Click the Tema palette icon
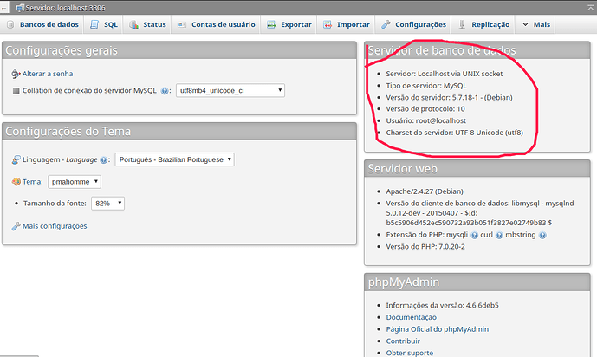The height and width of the screenshot is (357, 597). 16,182
